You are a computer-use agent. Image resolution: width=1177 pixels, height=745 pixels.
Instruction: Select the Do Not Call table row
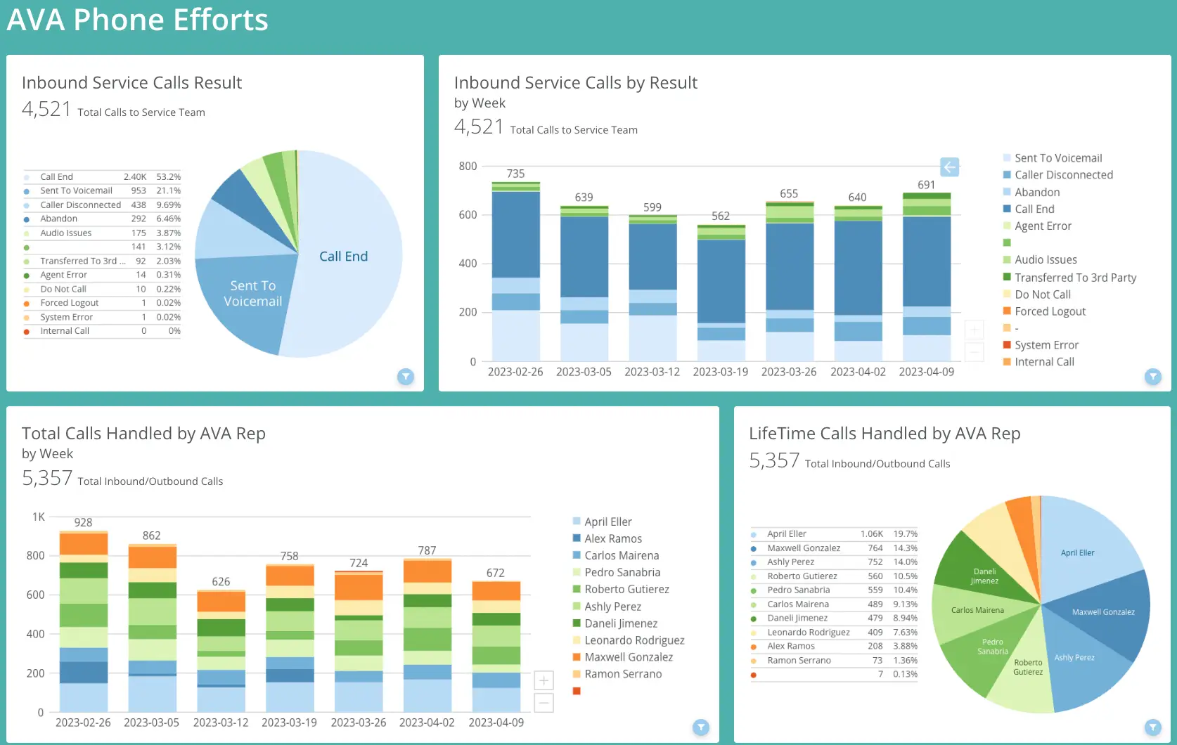pos(102,290)
